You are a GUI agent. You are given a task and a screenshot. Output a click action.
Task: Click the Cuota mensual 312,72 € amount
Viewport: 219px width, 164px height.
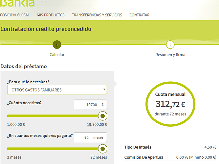pyautogui.click(x=170, y=104)
